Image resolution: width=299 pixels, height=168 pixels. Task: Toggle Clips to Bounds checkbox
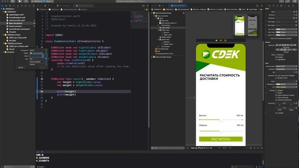pos(276,98)
